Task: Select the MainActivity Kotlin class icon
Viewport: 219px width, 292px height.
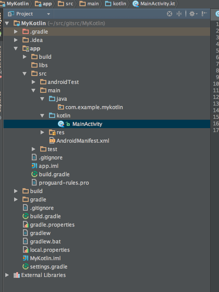Action: [61, 124]
